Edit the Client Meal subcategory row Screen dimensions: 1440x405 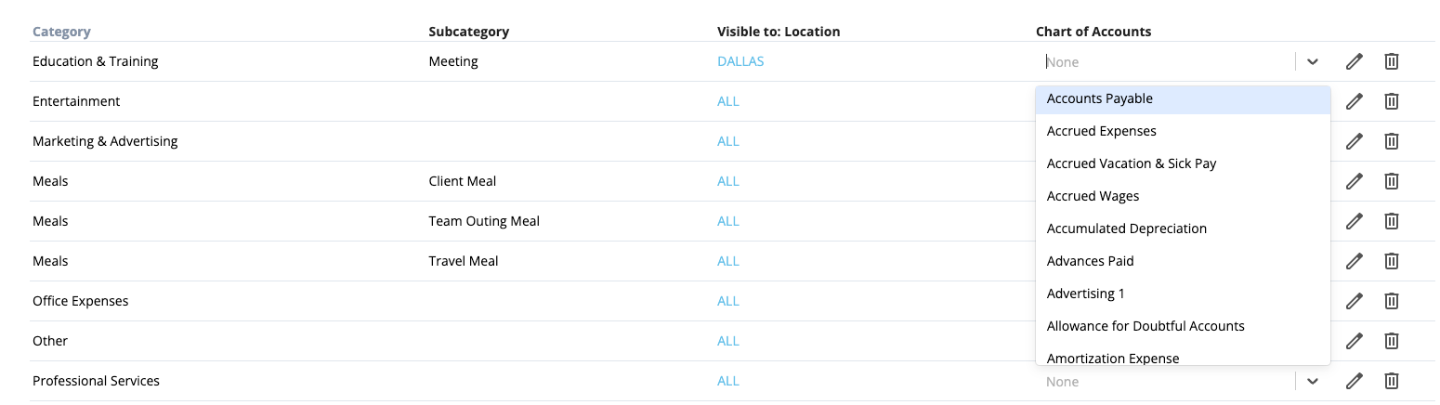pyautogui.click(x=1355, y=181)
